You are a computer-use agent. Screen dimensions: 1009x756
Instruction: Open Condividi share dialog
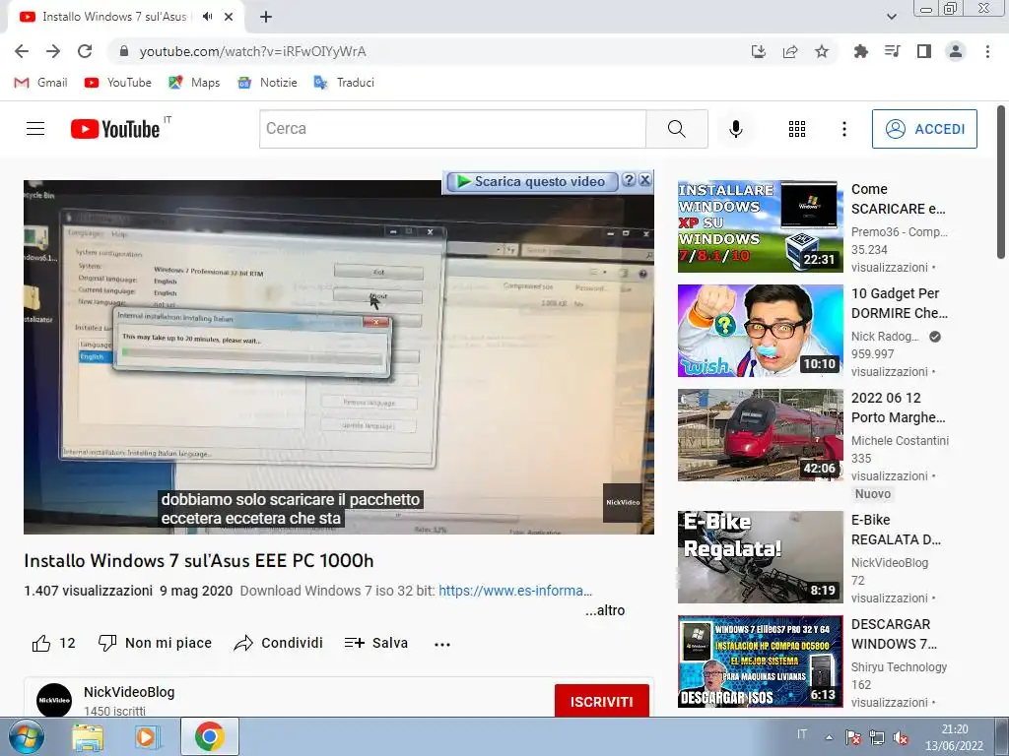pyautogui.click(x=278, y=643)
